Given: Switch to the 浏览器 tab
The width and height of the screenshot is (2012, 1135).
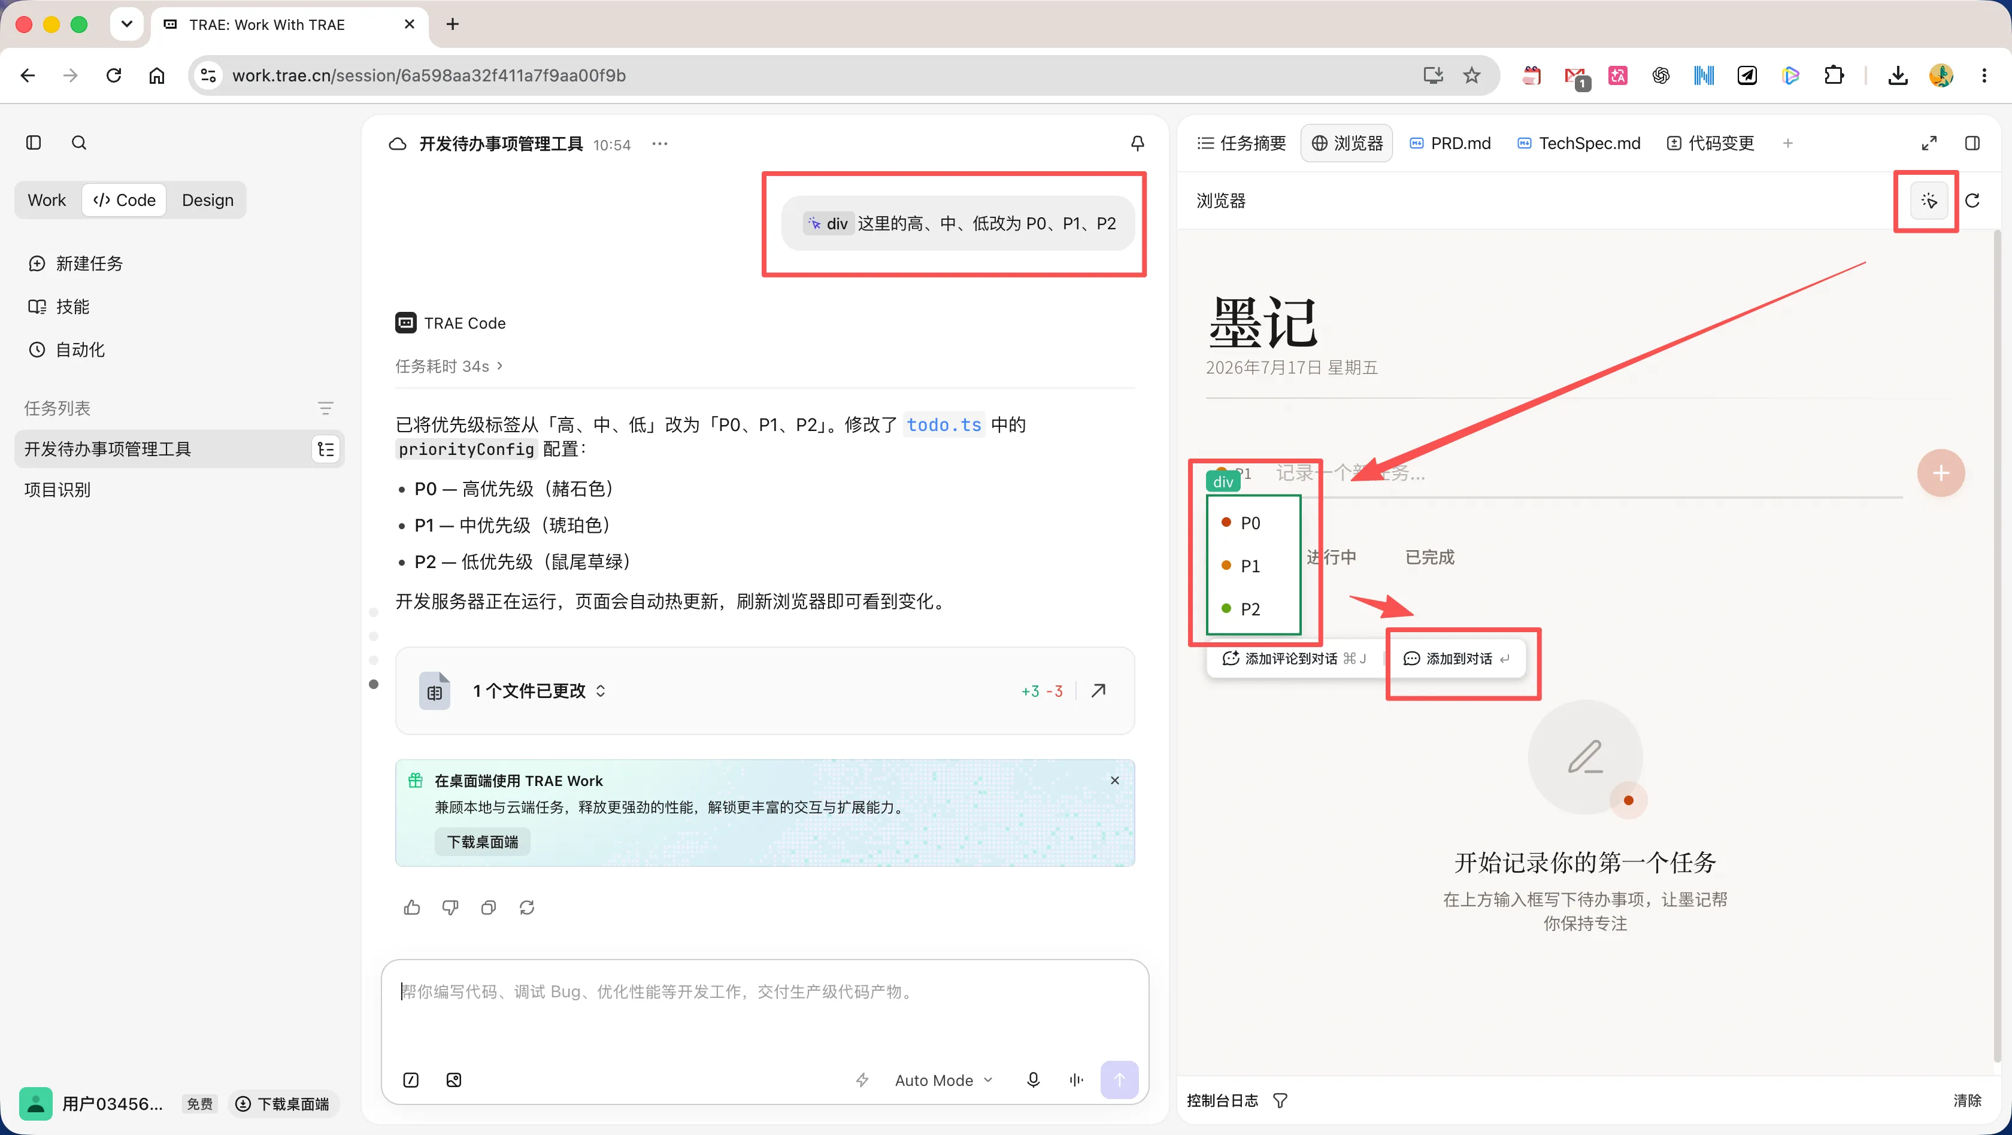Looking at the screenshot, I should pyautogui.click(x=1347, y=143).
